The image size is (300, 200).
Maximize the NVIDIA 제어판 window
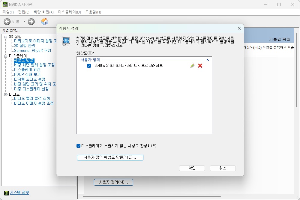[x=279, y=4]
